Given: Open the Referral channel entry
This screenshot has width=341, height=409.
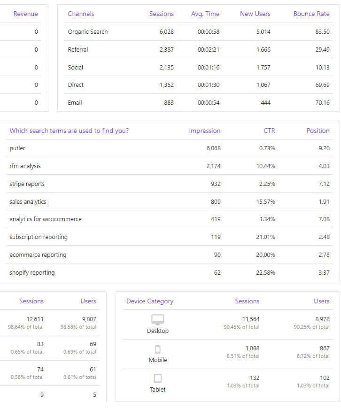Looking at the screenshot, I should click(x=78, y=50).
